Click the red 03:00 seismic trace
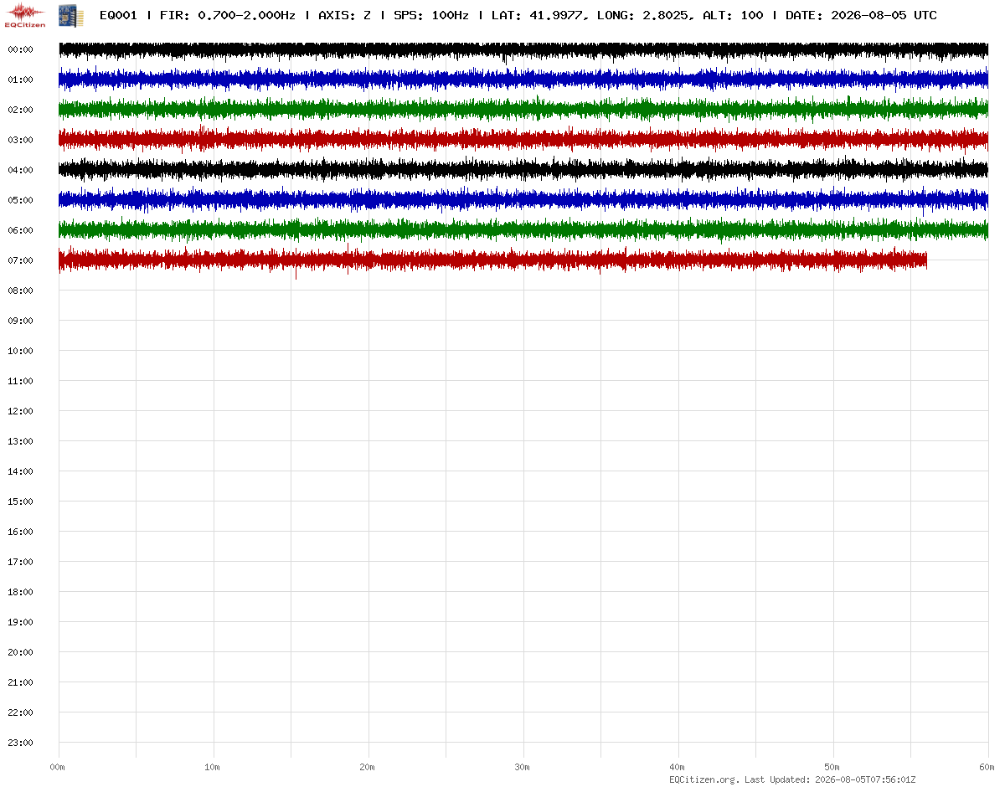This screenshot has width=1005, height=787. (x=523, y=138)
